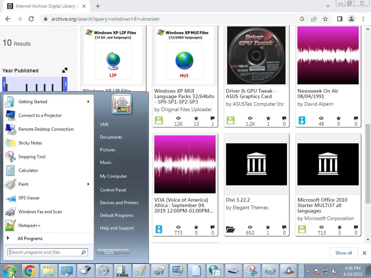Open Pictures library from the Start menu
Viewport: 371px width, 278px height.
[107, 150]
